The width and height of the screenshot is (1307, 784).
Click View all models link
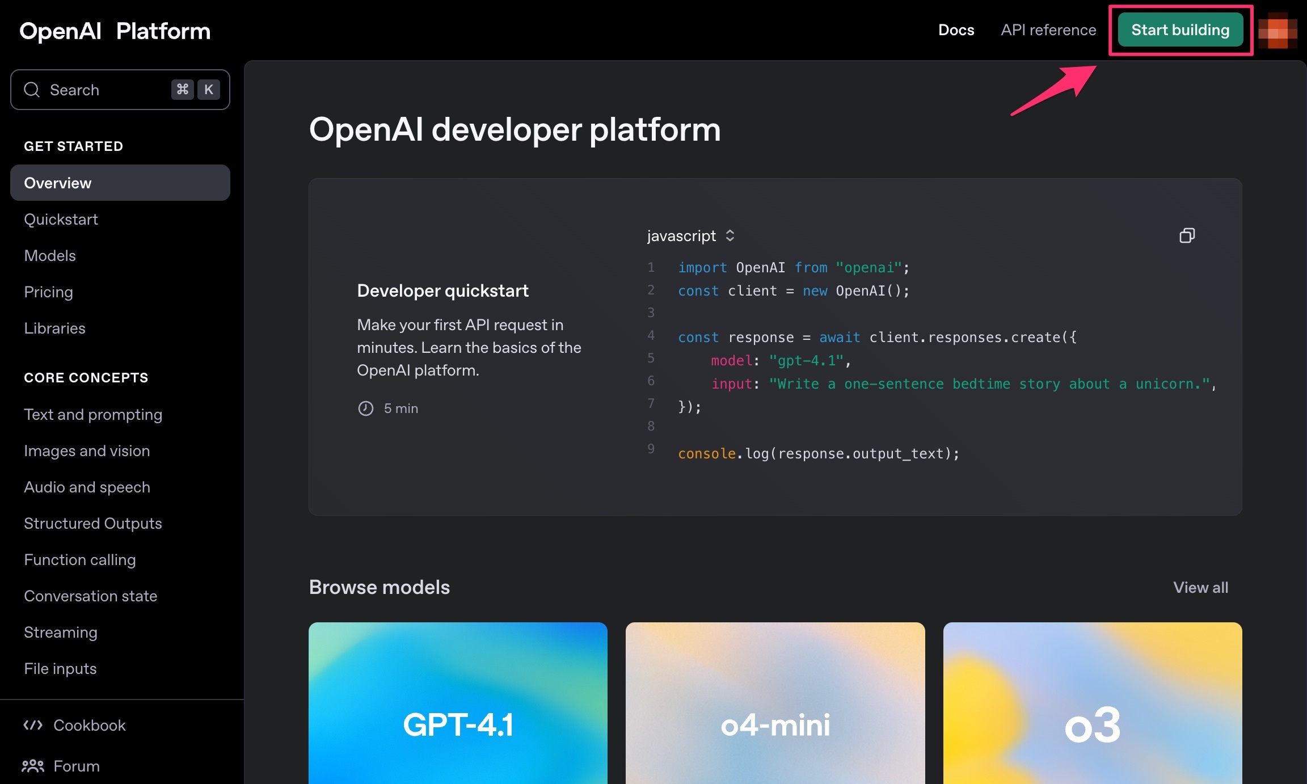coord(1200,588)
